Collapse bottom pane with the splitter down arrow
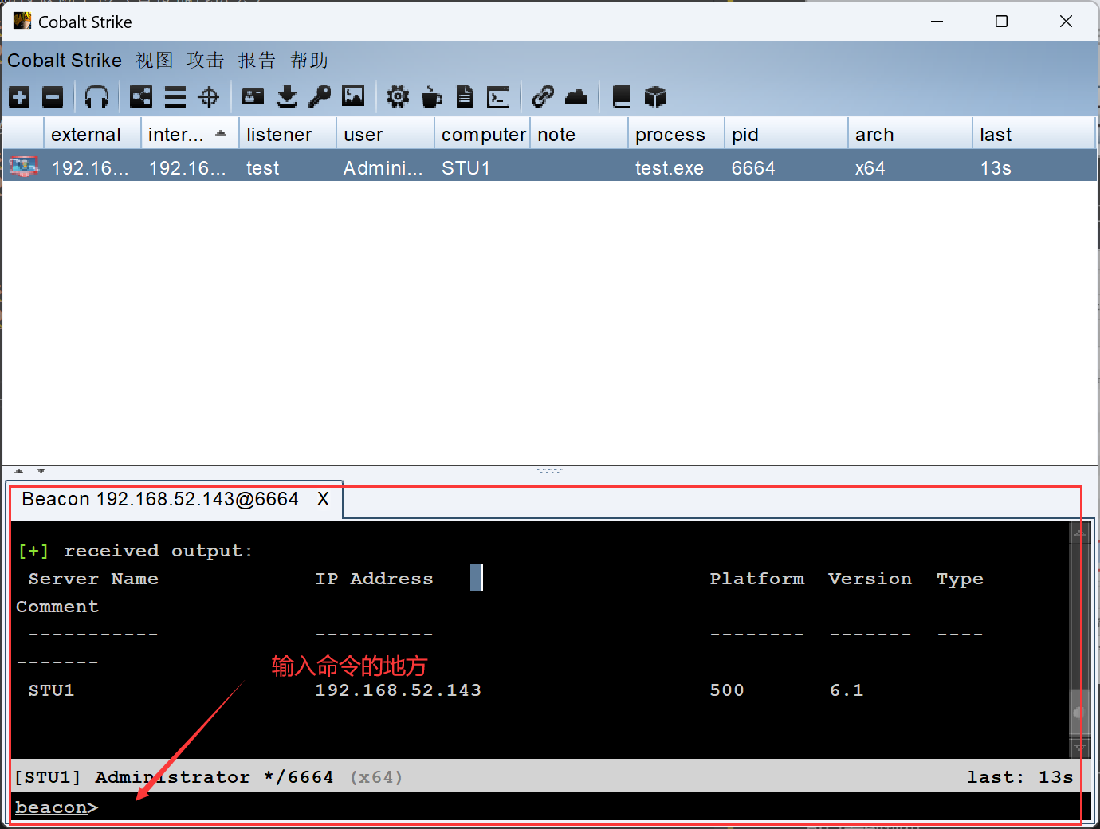This screenshot has width=1100, height=829. [x=41, y=470]
